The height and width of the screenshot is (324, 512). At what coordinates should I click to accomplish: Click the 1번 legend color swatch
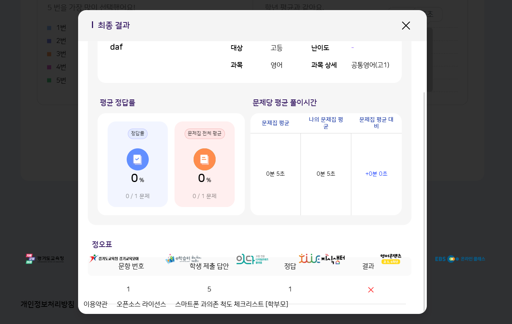[x=49, y=28]
